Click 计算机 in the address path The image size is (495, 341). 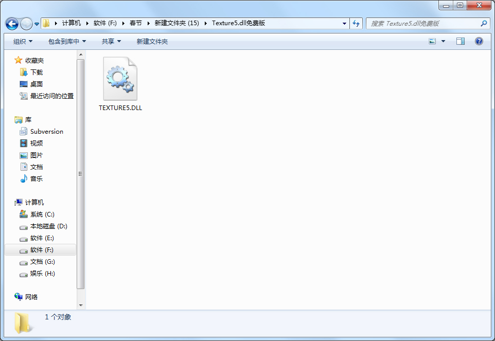(72, 23)
